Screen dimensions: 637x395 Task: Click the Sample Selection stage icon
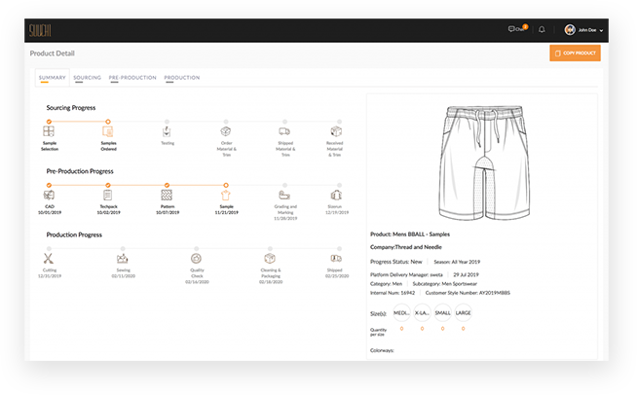(49, 131)
